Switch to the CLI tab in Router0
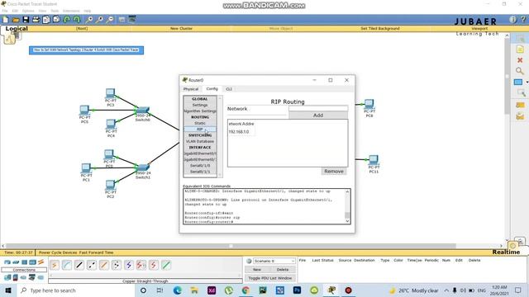 tap(229, 89)
